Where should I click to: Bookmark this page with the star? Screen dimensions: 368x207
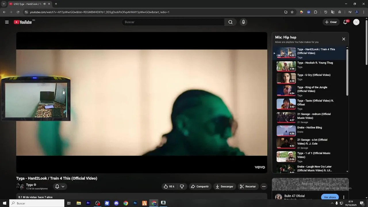point(292,12)
